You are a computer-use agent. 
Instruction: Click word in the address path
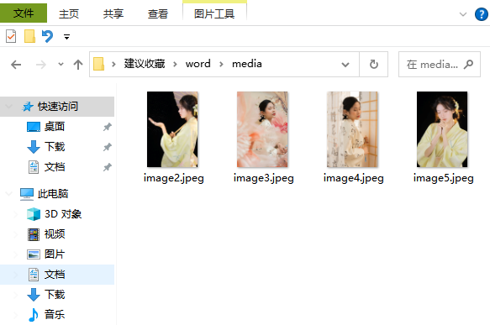click(198, 64)
